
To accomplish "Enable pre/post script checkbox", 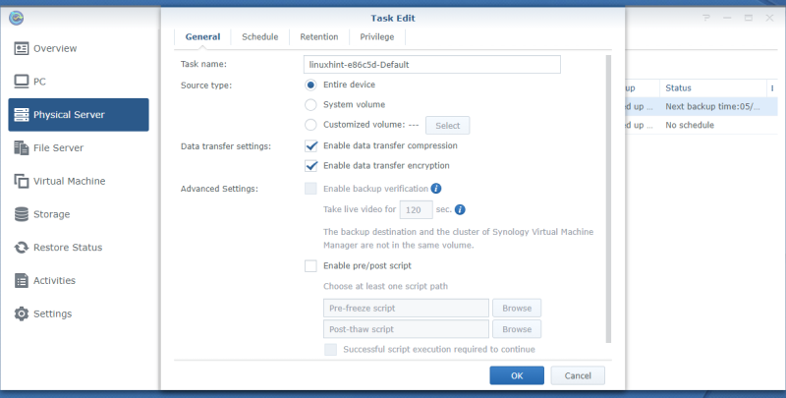I will click(310, 265).
